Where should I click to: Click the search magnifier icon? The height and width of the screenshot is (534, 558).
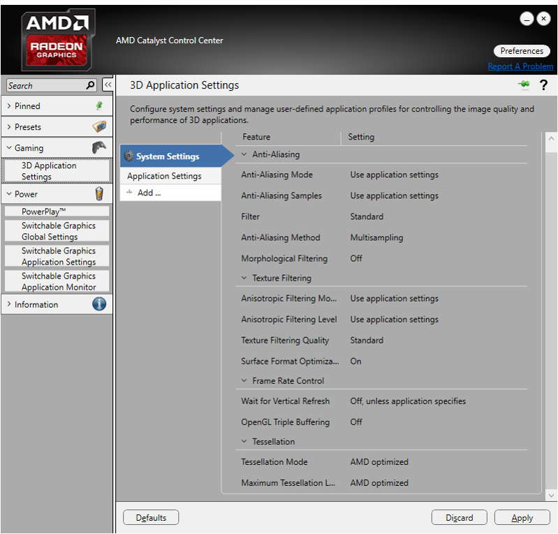coord(90,85)
